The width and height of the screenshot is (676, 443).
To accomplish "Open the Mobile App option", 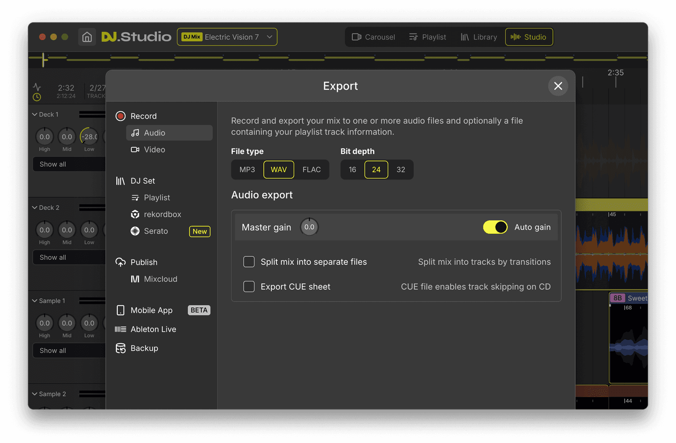I will pyautogui.click(x=162, y=310).
